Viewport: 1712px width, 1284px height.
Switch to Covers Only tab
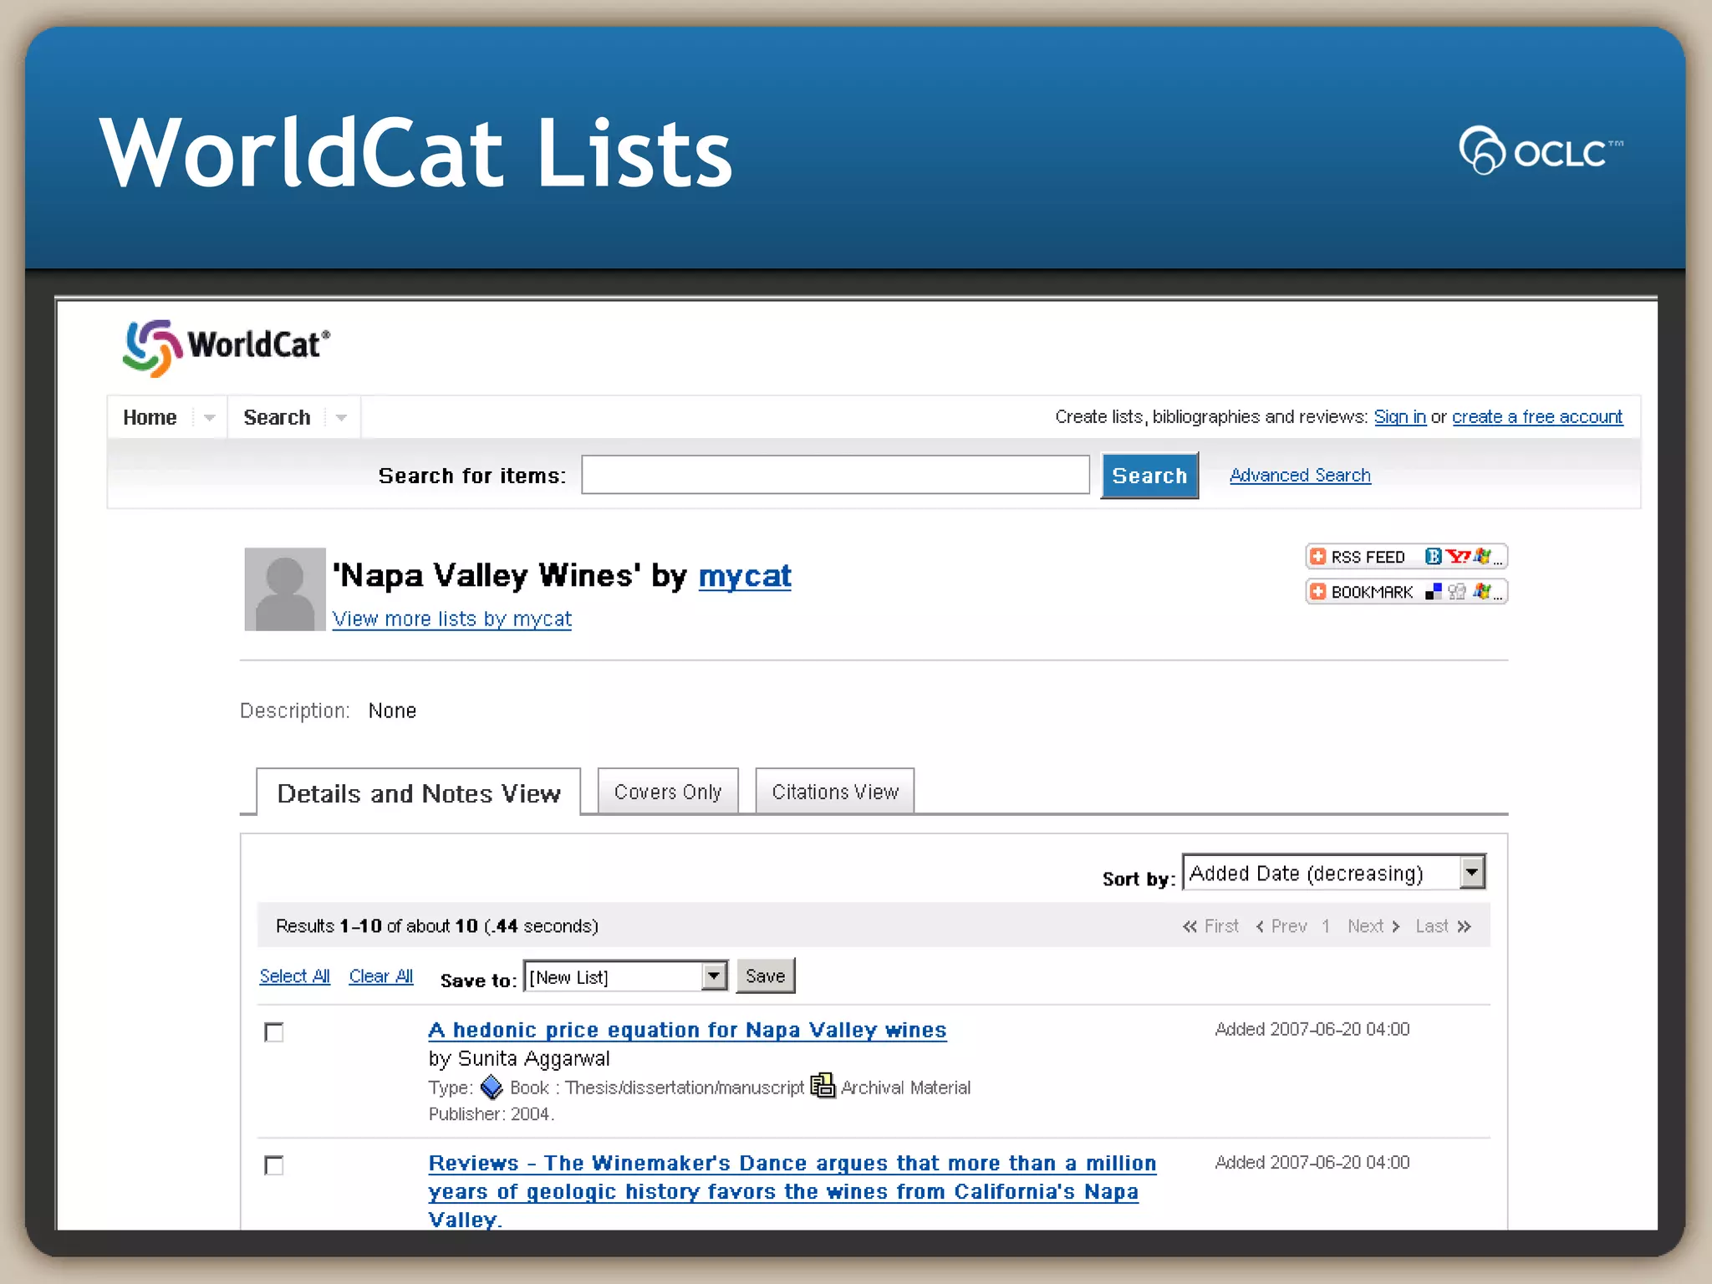coord(668,791)
